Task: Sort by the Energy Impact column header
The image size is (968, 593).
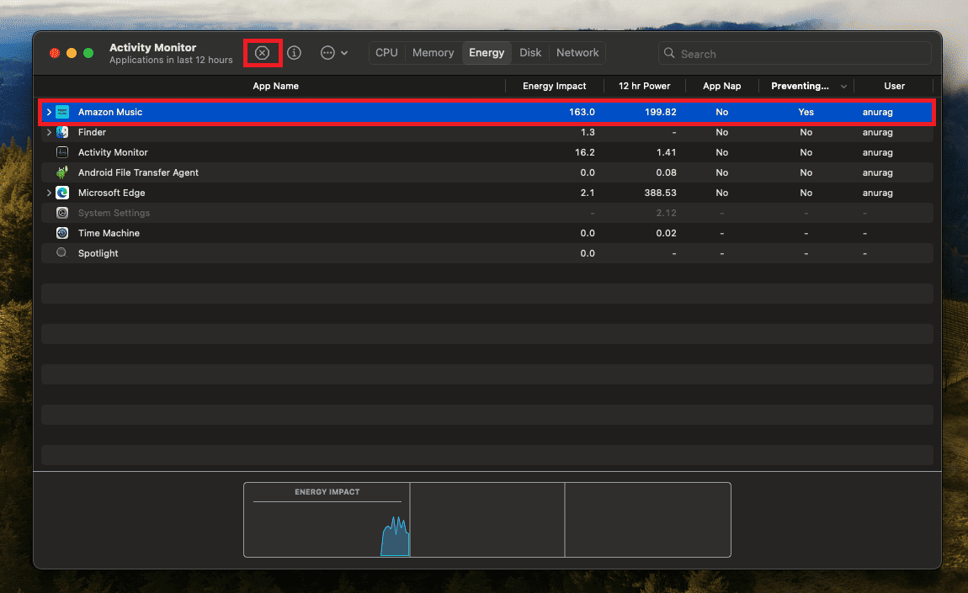Action: point(555,87)
